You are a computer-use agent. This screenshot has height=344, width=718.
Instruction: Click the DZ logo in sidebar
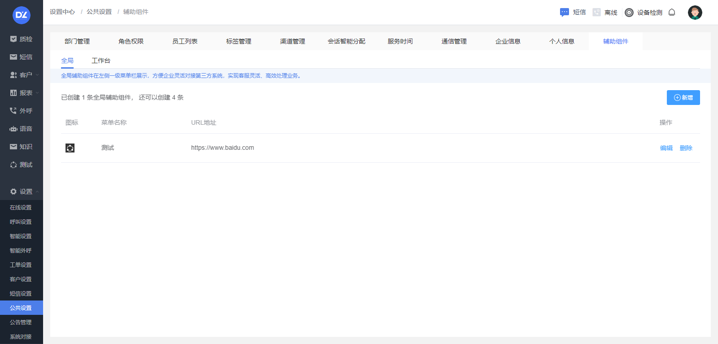pyautogui.click(x=22, y=15)
